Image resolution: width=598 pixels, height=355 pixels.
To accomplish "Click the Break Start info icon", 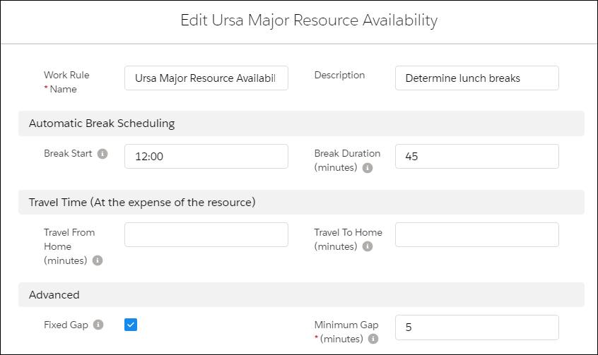I will [102, 154].
